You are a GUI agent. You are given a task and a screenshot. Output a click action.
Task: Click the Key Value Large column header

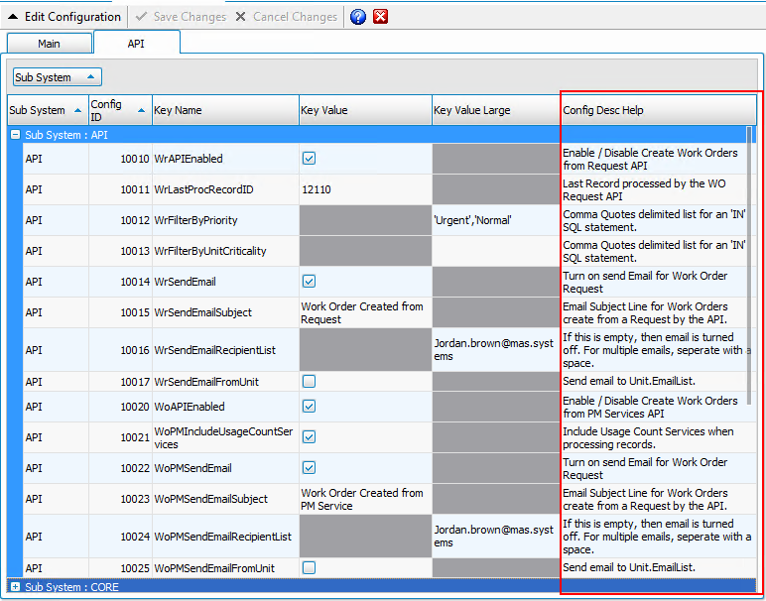496,110
